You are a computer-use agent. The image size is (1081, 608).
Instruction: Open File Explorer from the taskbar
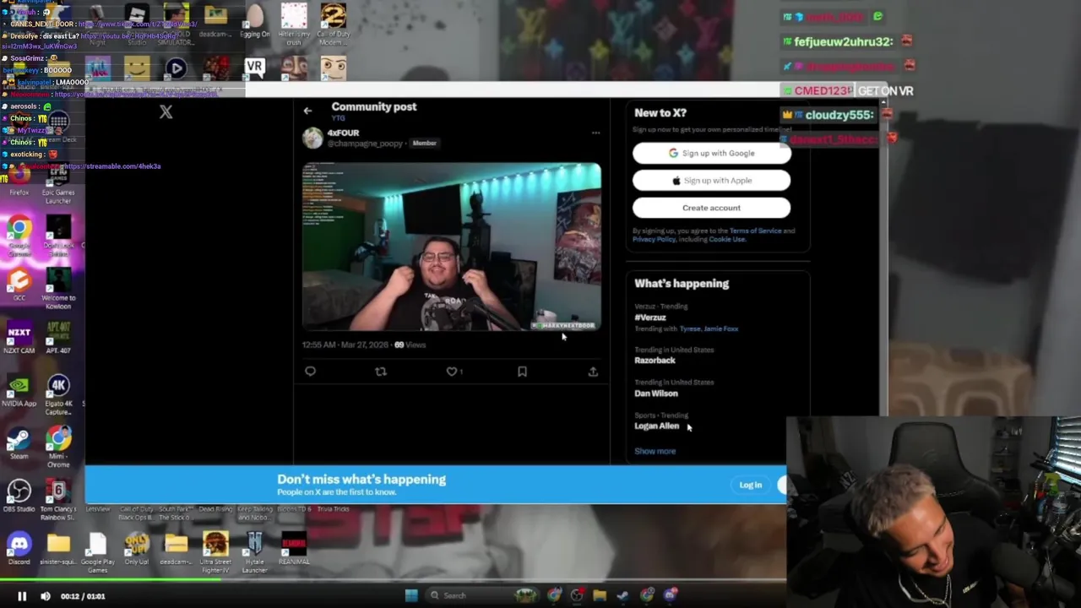[600, 595]
